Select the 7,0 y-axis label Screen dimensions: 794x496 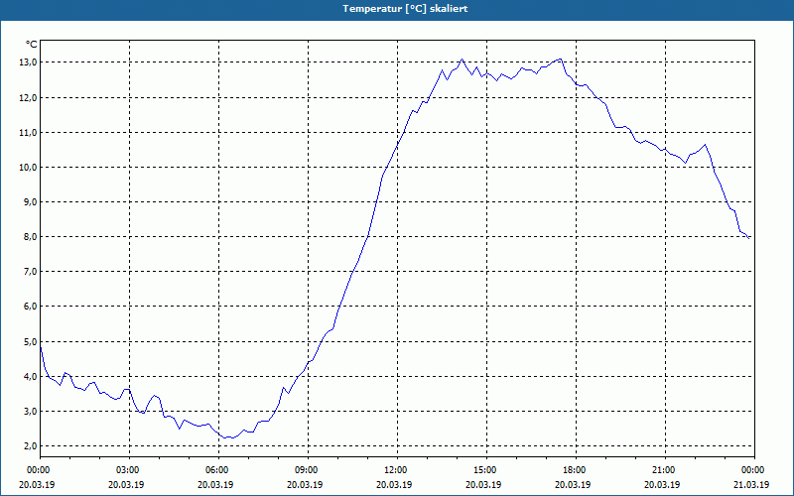(30, 272)
